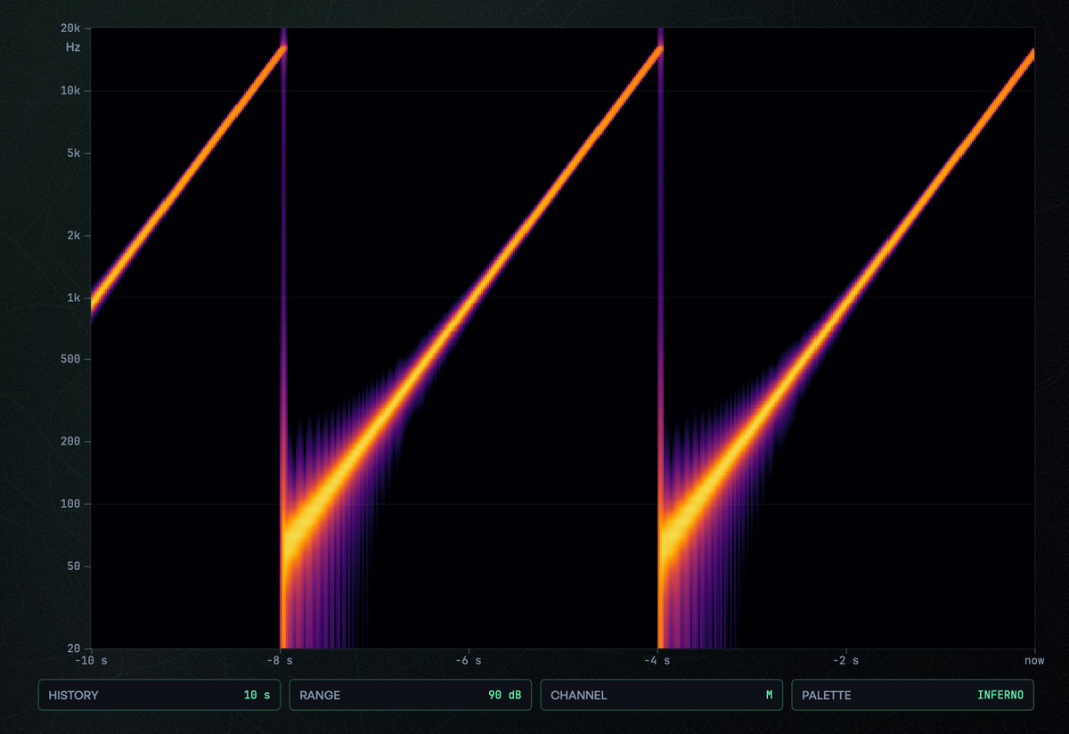This screenshot has height=734, width=1069.
Task: Click the 10k frequency axis label
Action: 72,91
